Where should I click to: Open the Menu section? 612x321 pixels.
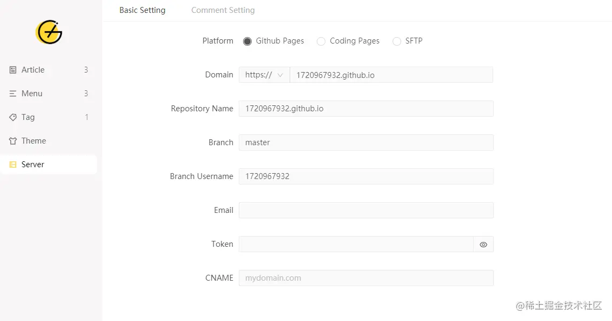[x=49, y=94]
